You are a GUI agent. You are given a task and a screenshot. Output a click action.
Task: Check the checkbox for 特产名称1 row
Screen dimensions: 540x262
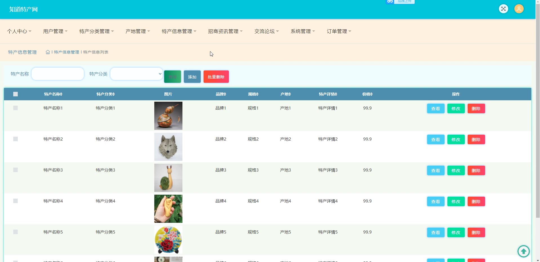pyautogui.click(x=15, y=108)
